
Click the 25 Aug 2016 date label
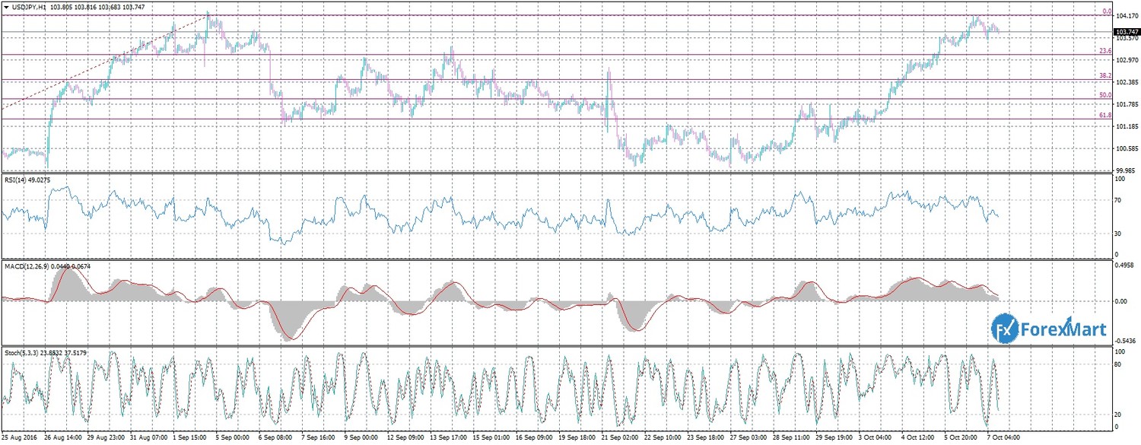click(21, 438)
